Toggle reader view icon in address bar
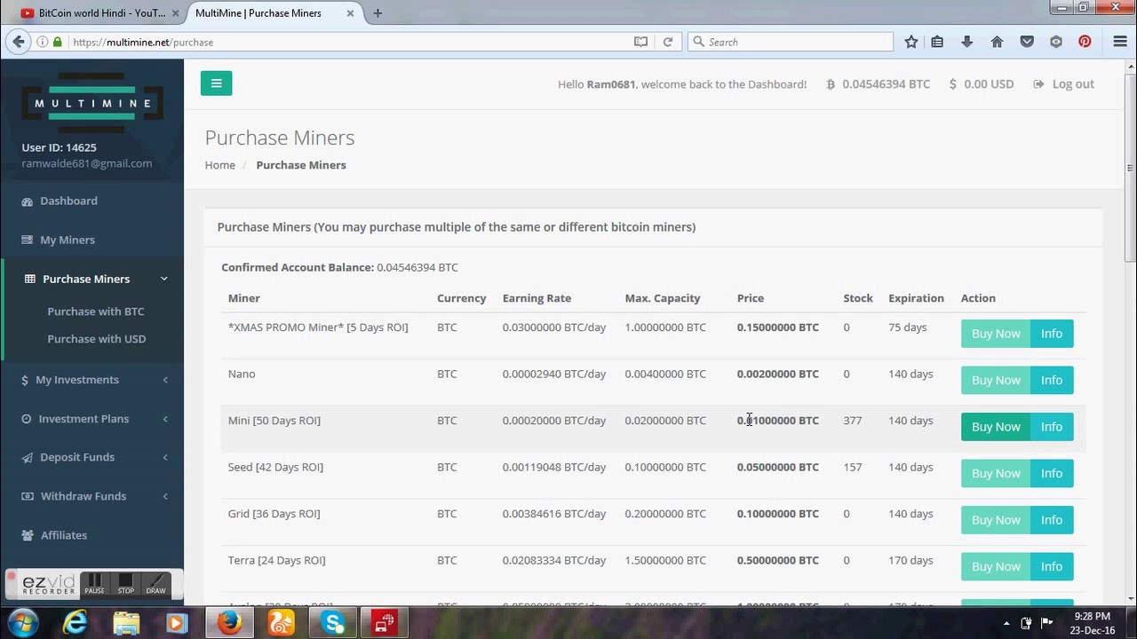This screenshot has width=1137, height=639. [x=640, y=42]
